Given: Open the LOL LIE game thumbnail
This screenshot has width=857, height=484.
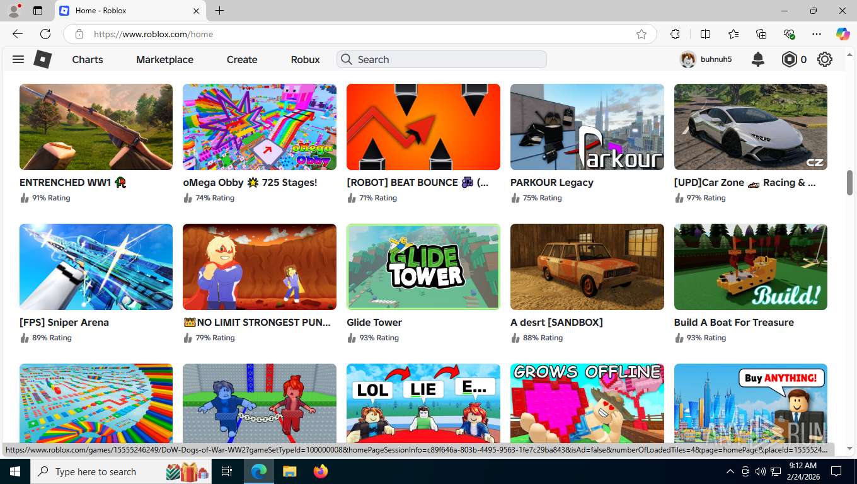Looking at the screenshot, I should click(423, 403).
